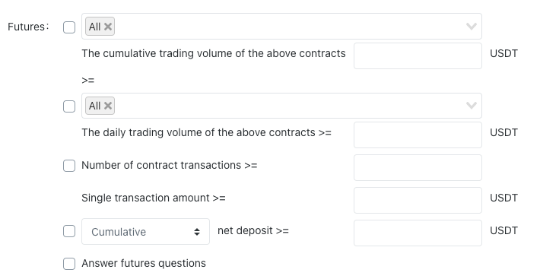540x279 pixels.
Task: Click the number of contract transactions field
Action: coord(418,167)
